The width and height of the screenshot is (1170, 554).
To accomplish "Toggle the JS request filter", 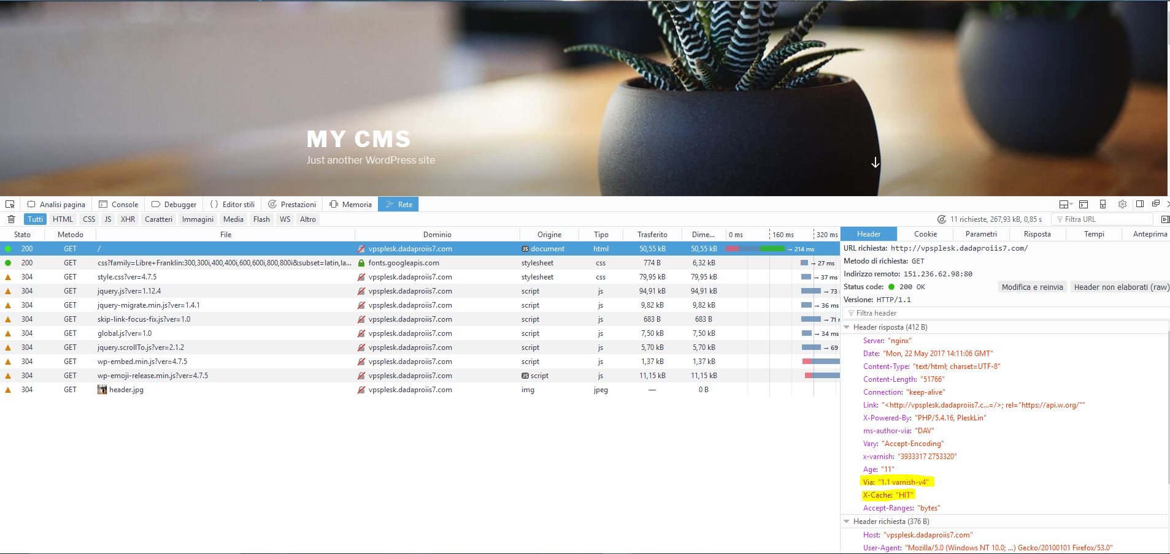I will [108, 219].
